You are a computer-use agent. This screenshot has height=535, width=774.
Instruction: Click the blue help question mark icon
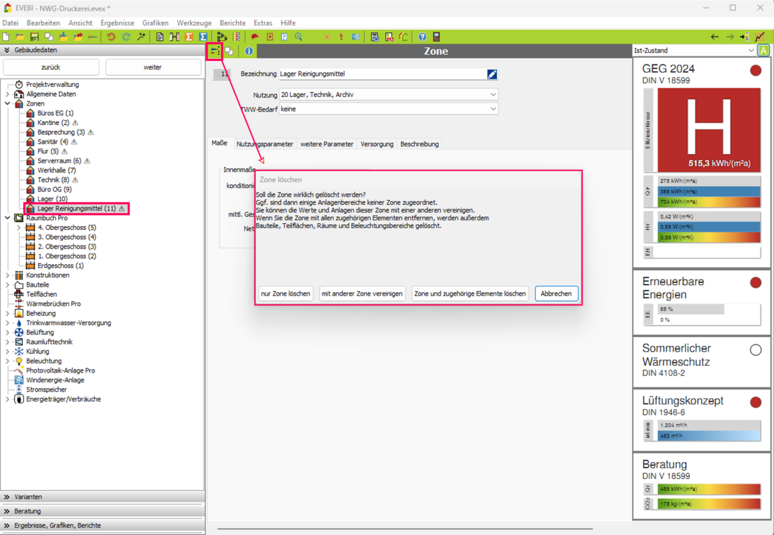pos(422,37)
